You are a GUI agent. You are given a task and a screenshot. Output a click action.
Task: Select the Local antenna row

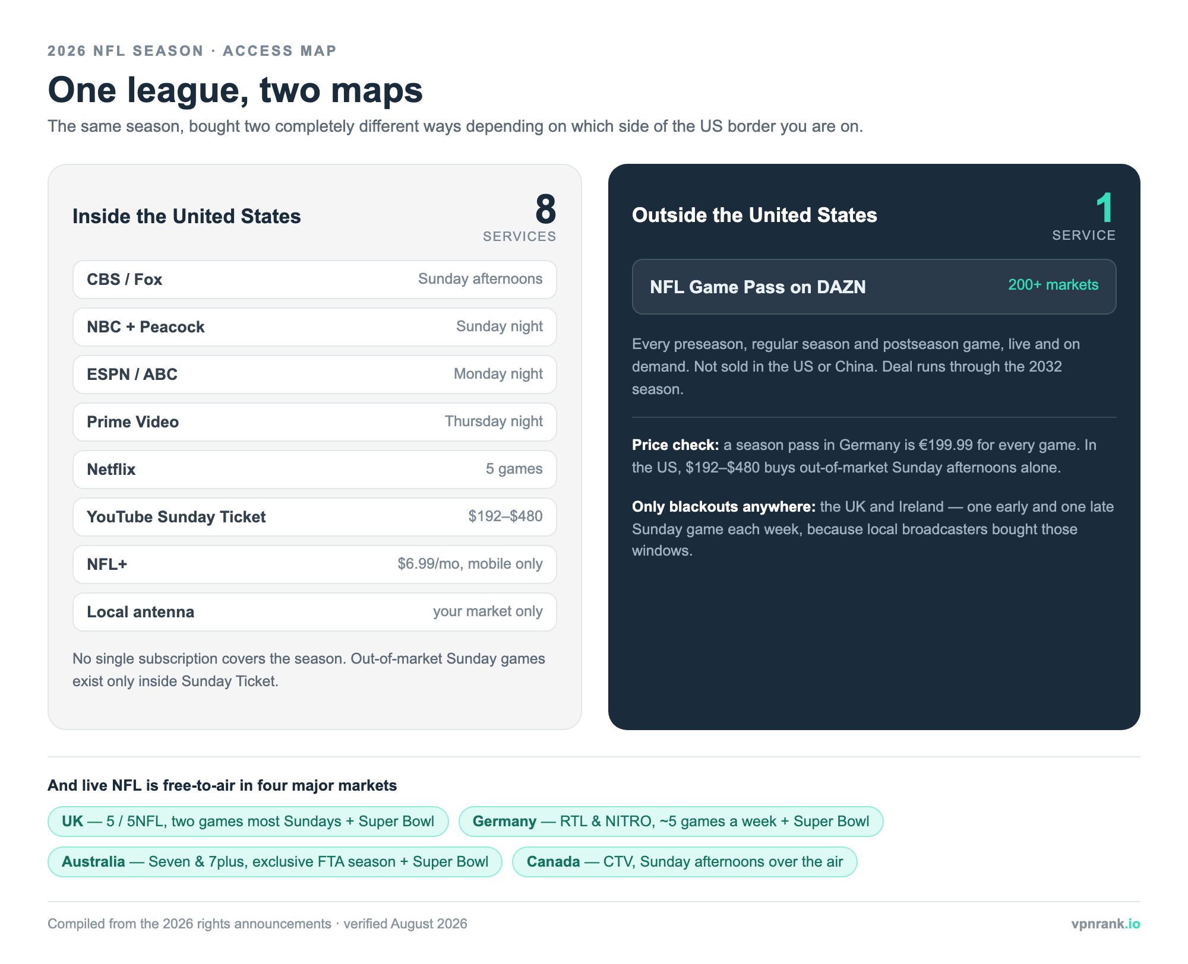[314, 612]
